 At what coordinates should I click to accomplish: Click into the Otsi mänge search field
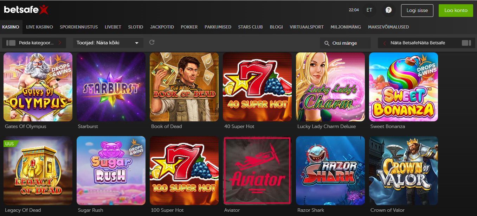pos(346,43)
